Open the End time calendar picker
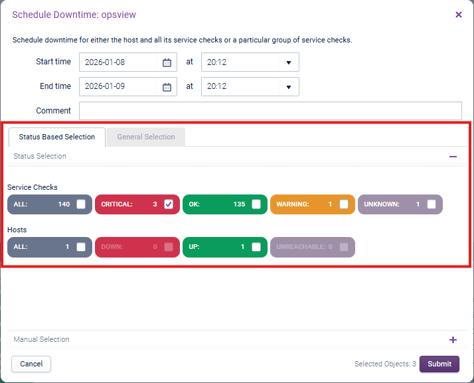Viewport: 474px width, 383px height. (x=167, y=87)
